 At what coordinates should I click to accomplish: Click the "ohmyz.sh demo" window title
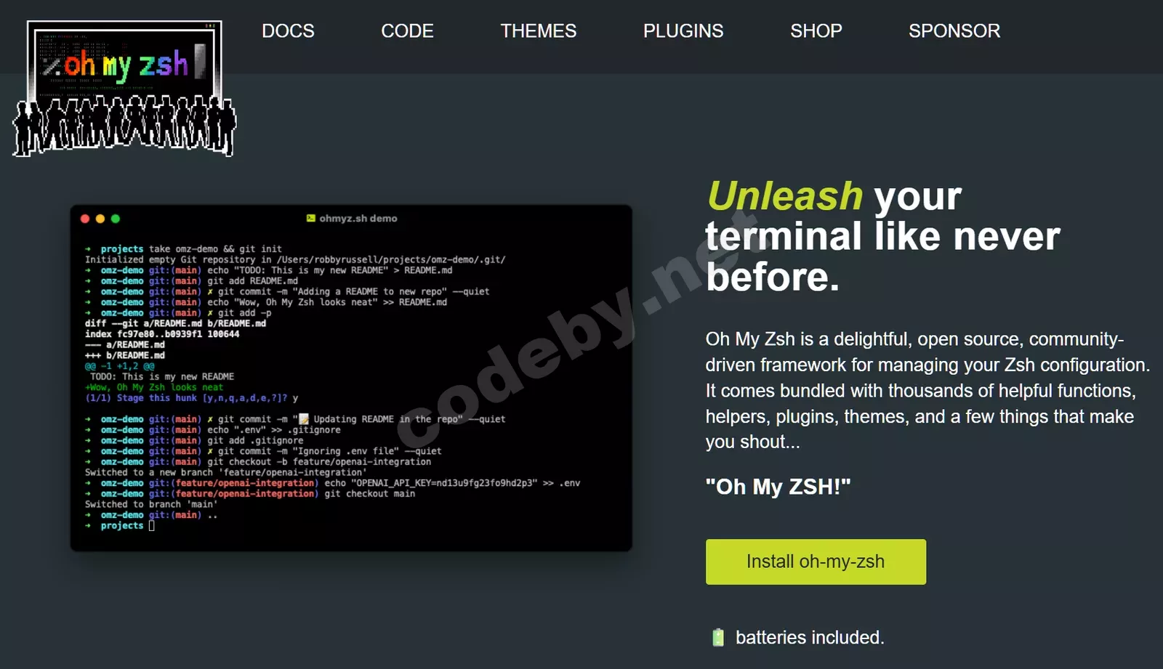358,218
